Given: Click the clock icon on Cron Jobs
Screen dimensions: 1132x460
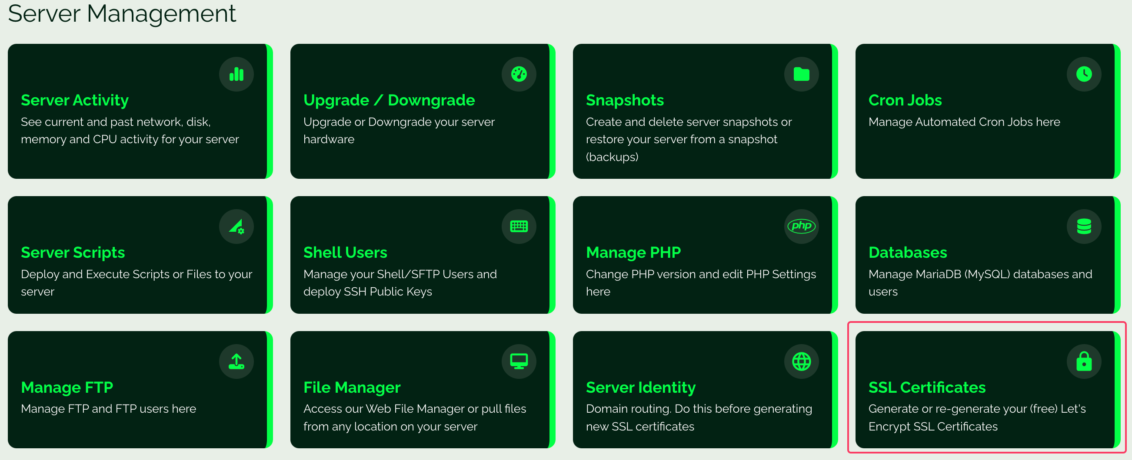Looking at the screenshot, I should (1084, 74).
